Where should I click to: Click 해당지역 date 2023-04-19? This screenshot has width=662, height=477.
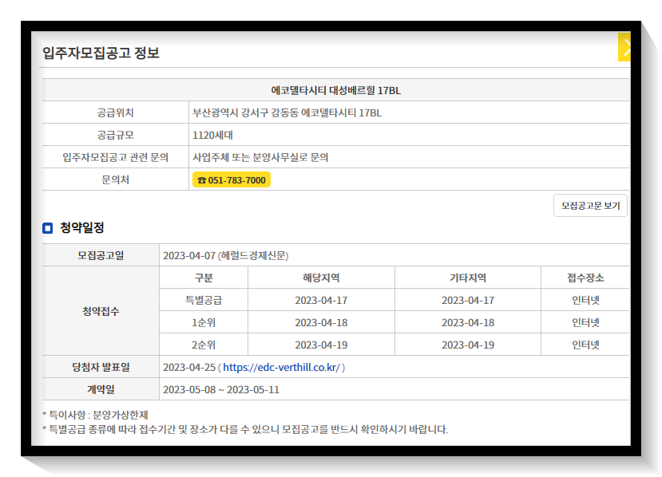click(x=321, y=345)
